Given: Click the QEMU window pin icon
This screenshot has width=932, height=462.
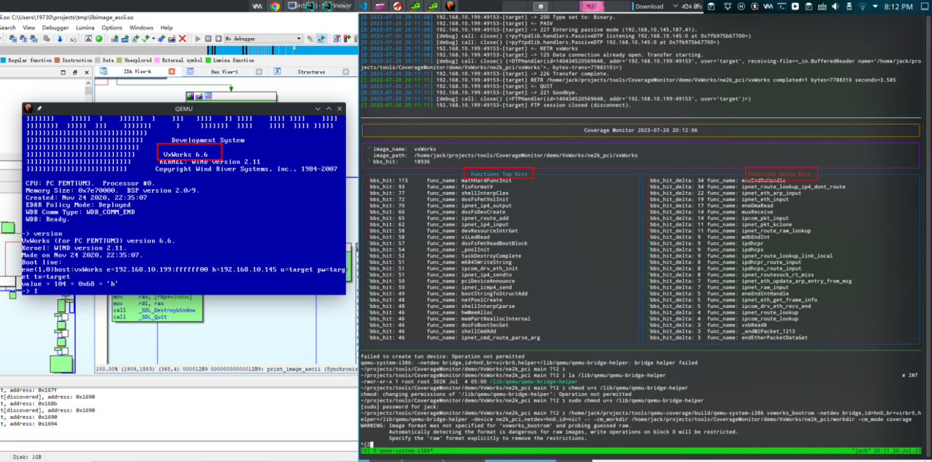Looking at the screenshot, I should (x=41, y=109).
